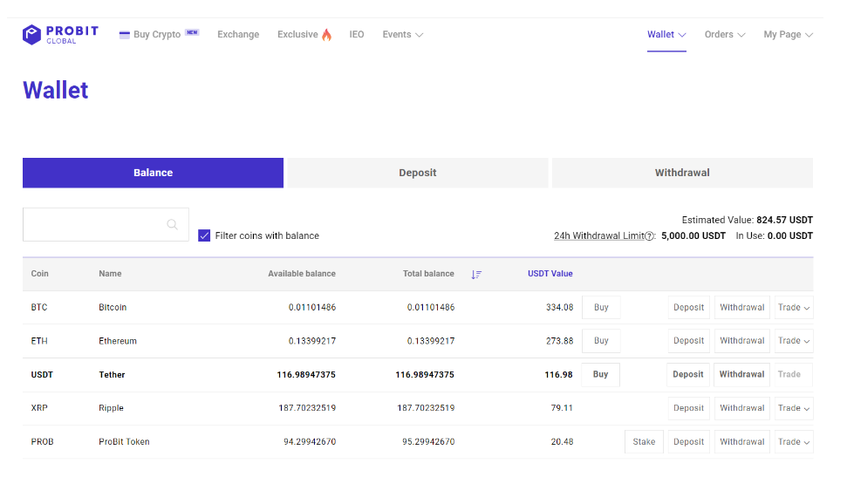Open the My Page dropdown

point(789,35)
